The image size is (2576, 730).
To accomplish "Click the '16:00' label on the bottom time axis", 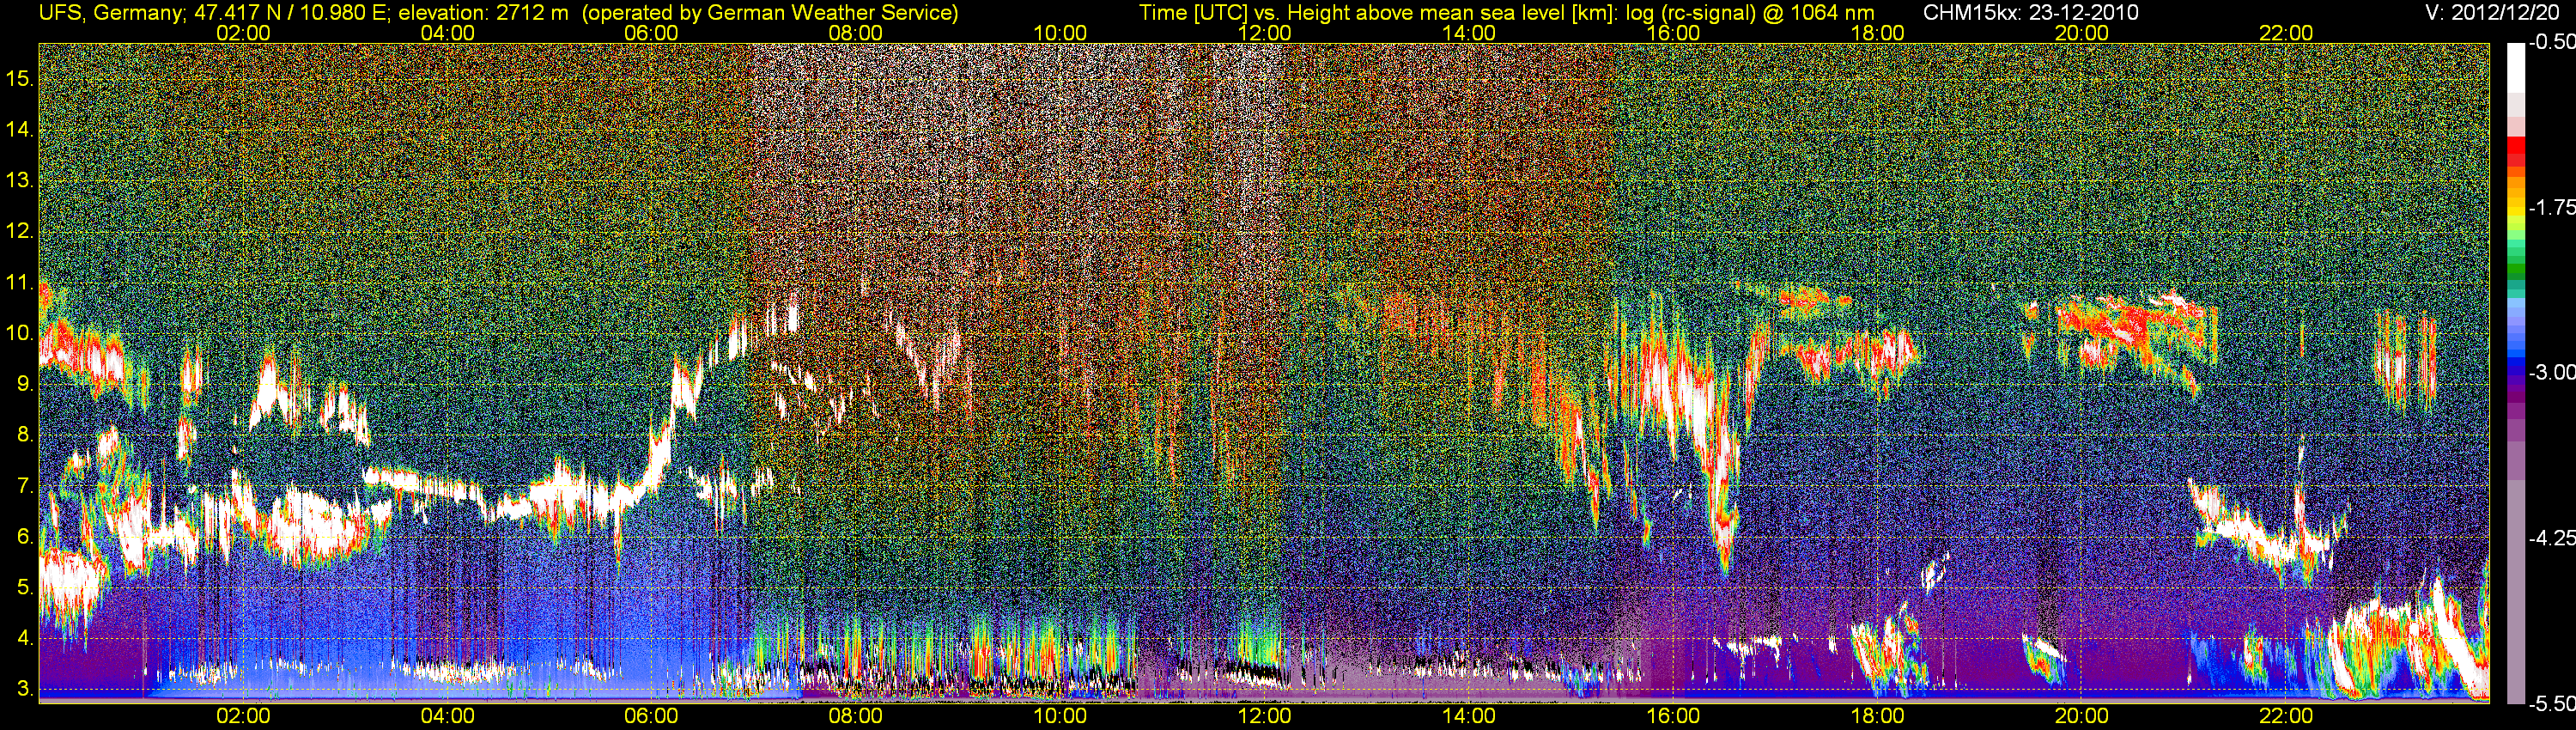I will point(1673,717).
